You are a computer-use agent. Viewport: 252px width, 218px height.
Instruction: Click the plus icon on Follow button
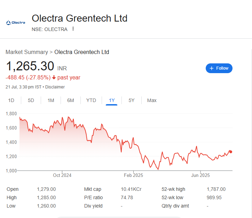click(212, 68)
